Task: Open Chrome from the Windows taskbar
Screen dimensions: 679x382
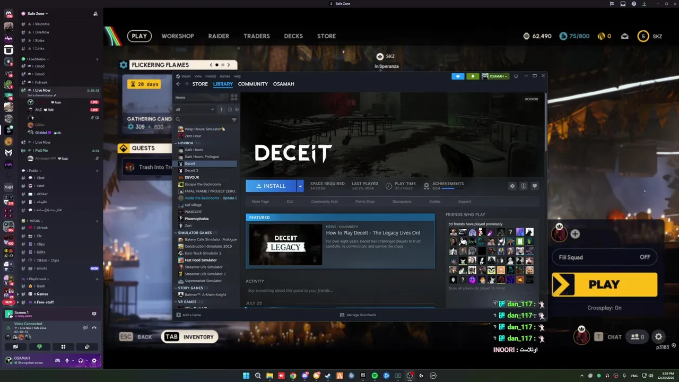Action: [293, 376]
